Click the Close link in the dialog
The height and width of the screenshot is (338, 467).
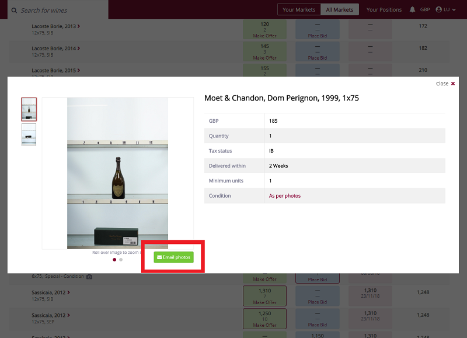coord(442,84)
